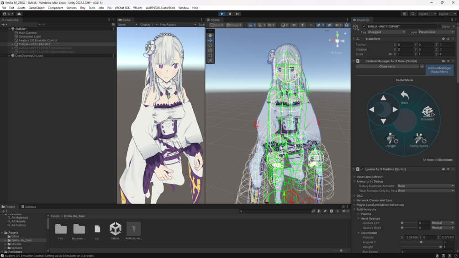The image size is (459, 258).
Task: Collapse the Transform component
Action: tap(354, 39)
